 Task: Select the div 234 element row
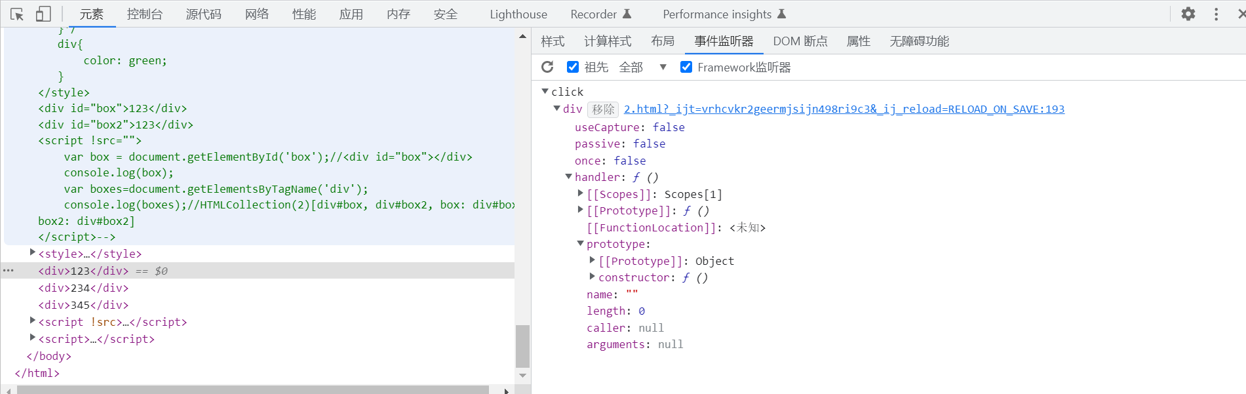(83, 288)
